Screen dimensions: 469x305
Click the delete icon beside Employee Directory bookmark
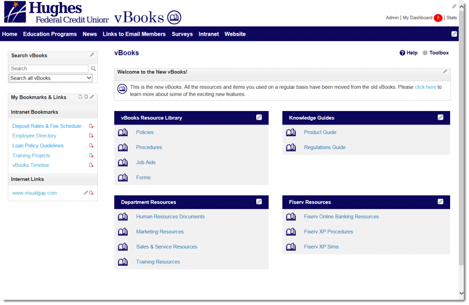[x=91, y=136]
